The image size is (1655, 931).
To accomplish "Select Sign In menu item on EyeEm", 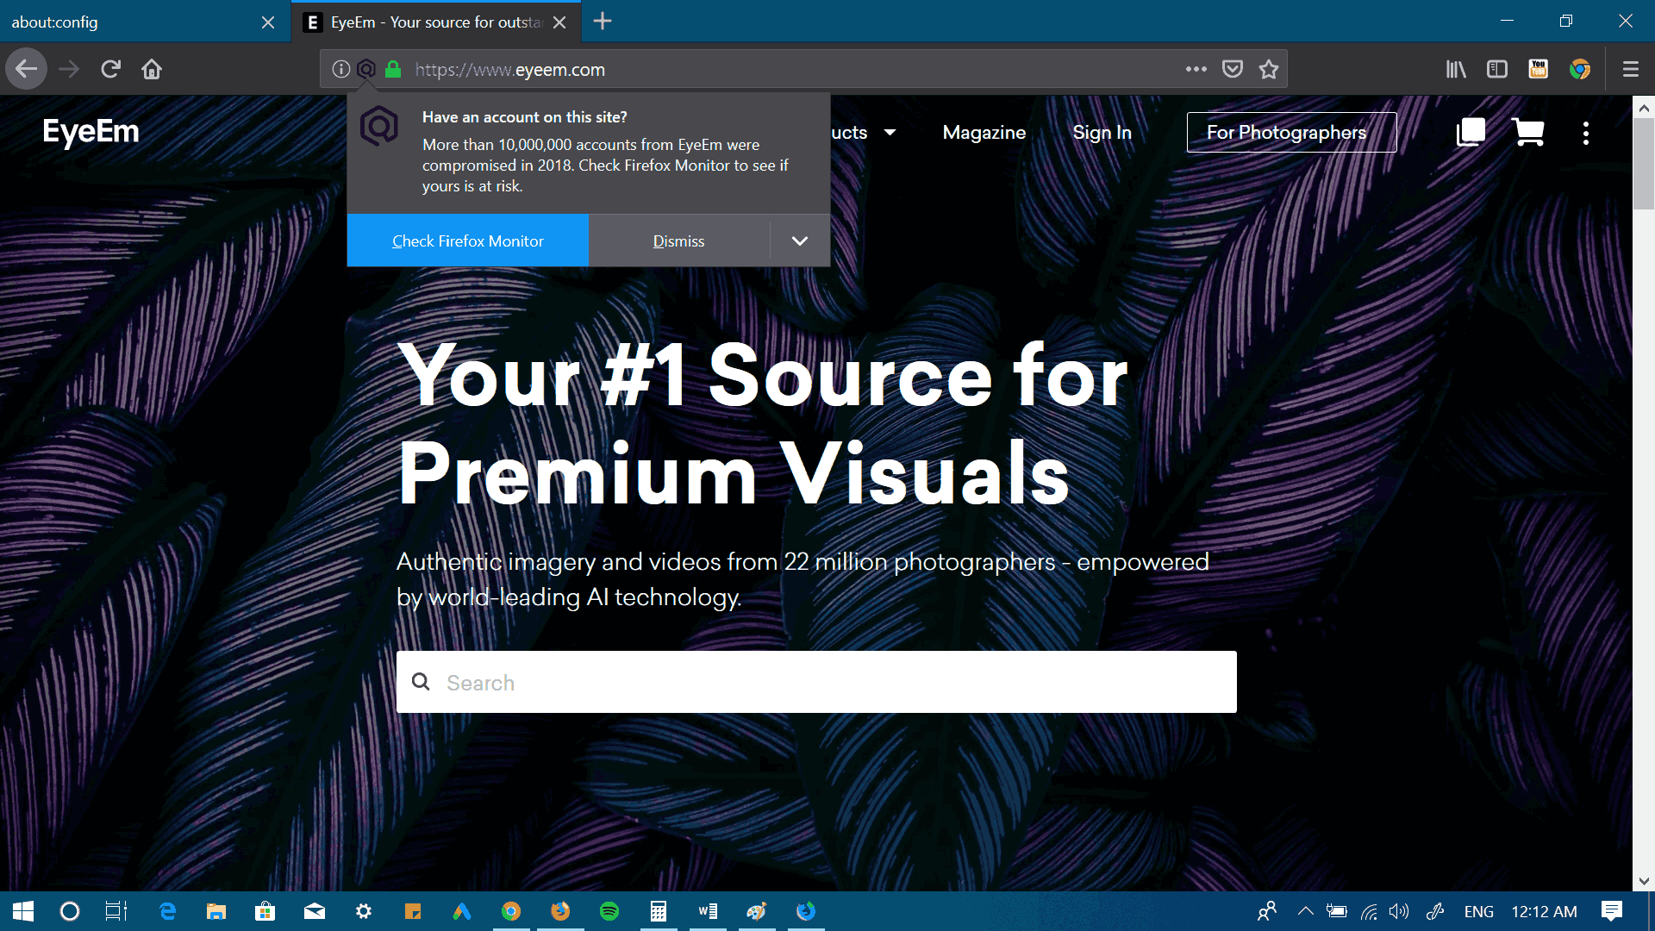I will [x=1102, y=133].
